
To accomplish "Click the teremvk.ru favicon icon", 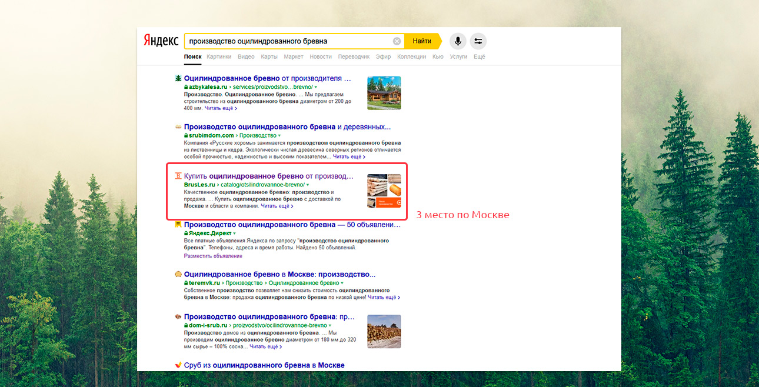I will pyautogui.click(x=178, y=274).
